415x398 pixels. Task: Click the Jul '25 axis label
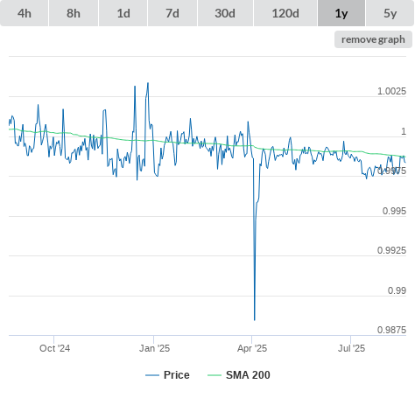point(351,348)
